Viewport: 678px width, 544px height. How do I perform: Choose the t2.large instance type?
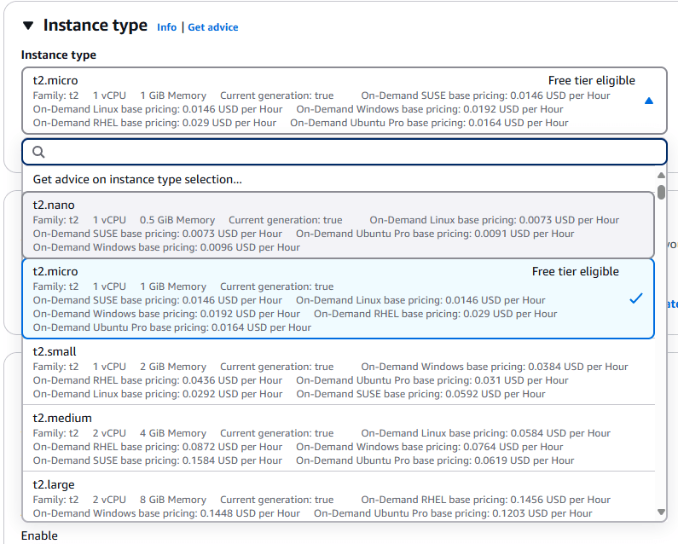[x=338, y=497]
